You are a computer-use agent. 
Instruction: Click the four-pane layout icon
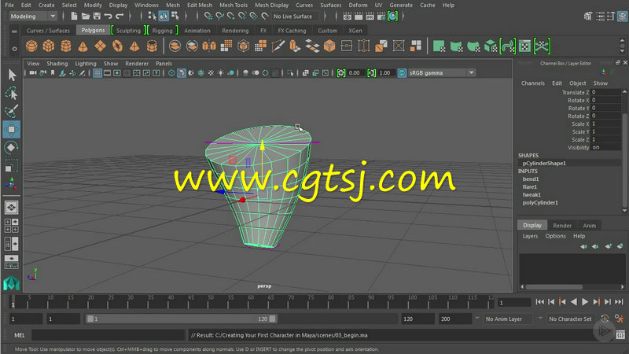pos(11,225)
